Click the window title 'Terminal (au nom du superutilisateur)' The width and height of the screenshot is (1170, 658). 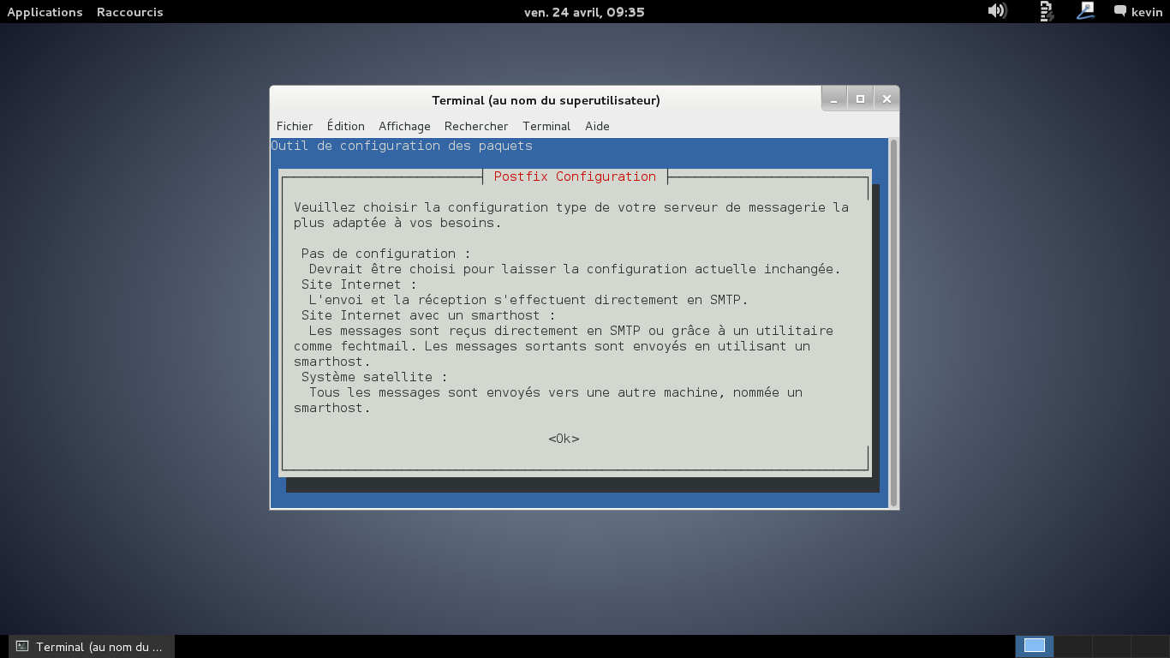click(546, 100)
